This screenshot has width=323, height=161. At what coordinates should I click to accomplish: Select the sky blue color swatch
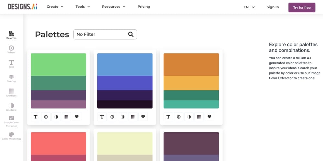(x=125, y=64)
